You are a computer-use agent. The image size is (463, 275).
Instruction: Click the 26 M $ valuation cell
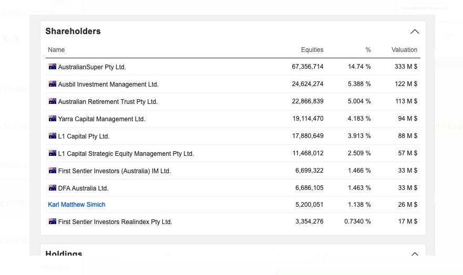[x=407, y=205]
